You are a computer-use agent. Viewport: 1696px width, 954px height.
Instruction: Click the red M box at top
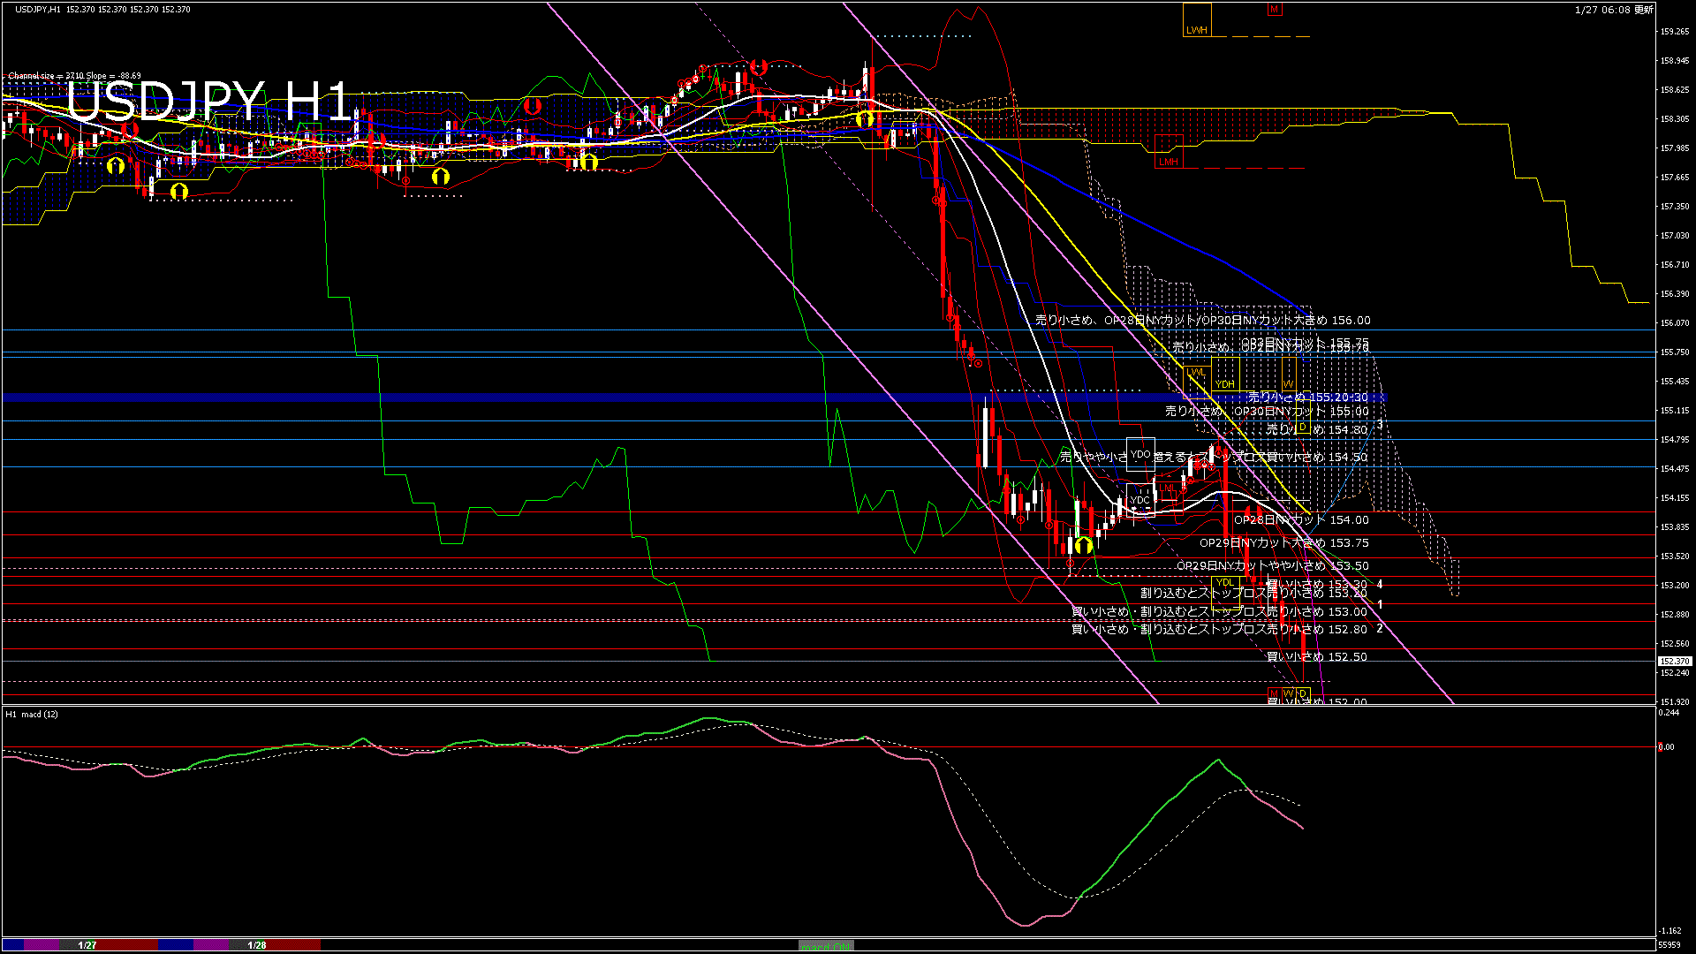tap(1274, 10)
